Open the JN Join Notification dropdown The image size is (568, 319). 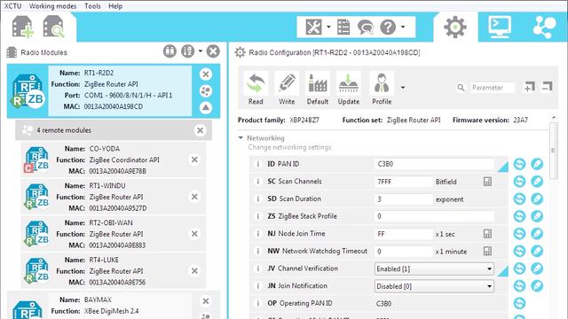434,286
